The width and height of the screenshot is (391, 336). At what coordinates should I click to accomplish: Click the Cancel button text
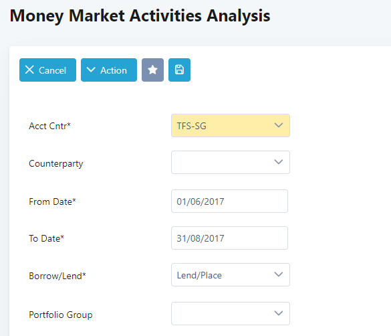tap(52, 70)
